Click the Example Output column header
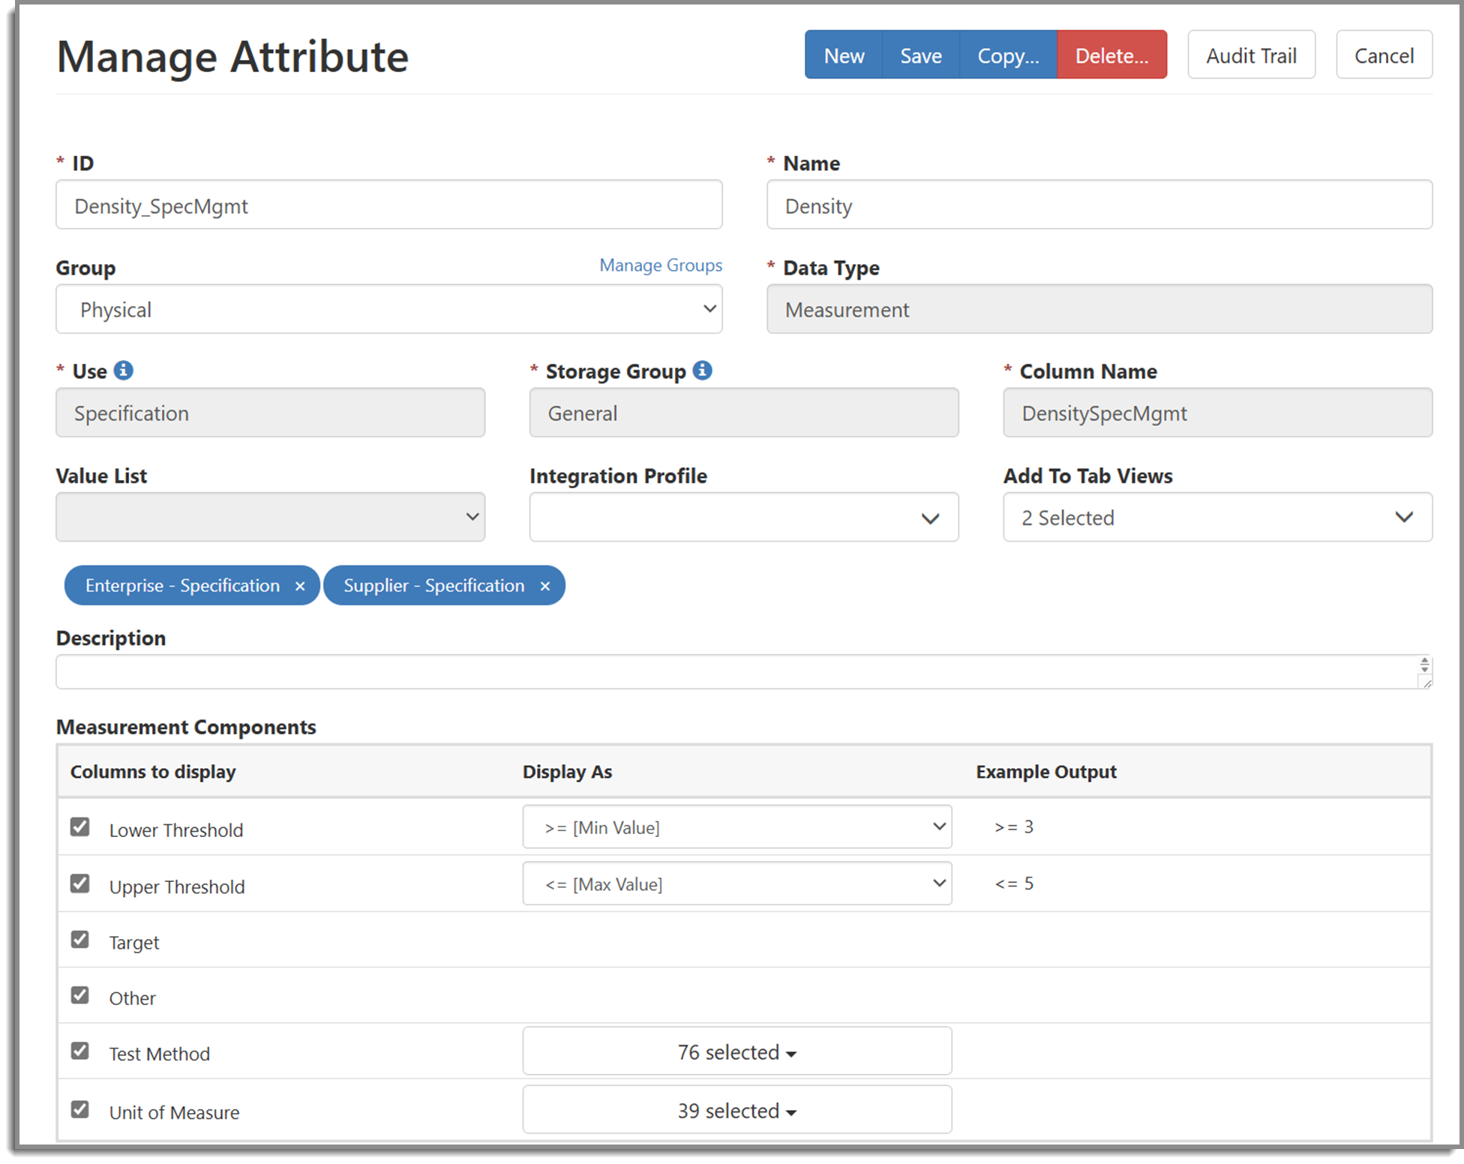The image size is (1464, 1164). (x=1046, y=772)
